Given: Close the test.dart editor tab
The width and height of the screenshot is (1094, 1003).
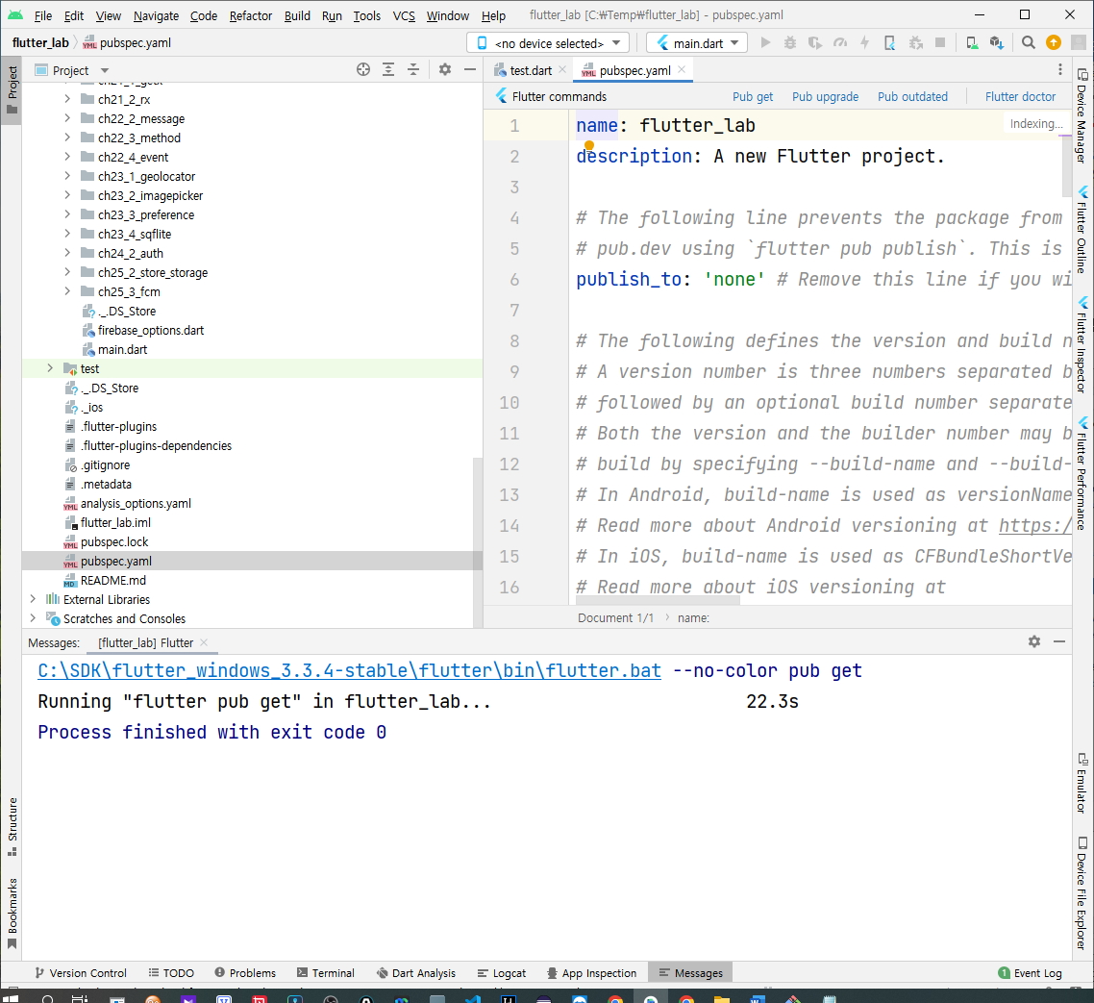Looking at the screenshot, I should [x=562, y=69].
